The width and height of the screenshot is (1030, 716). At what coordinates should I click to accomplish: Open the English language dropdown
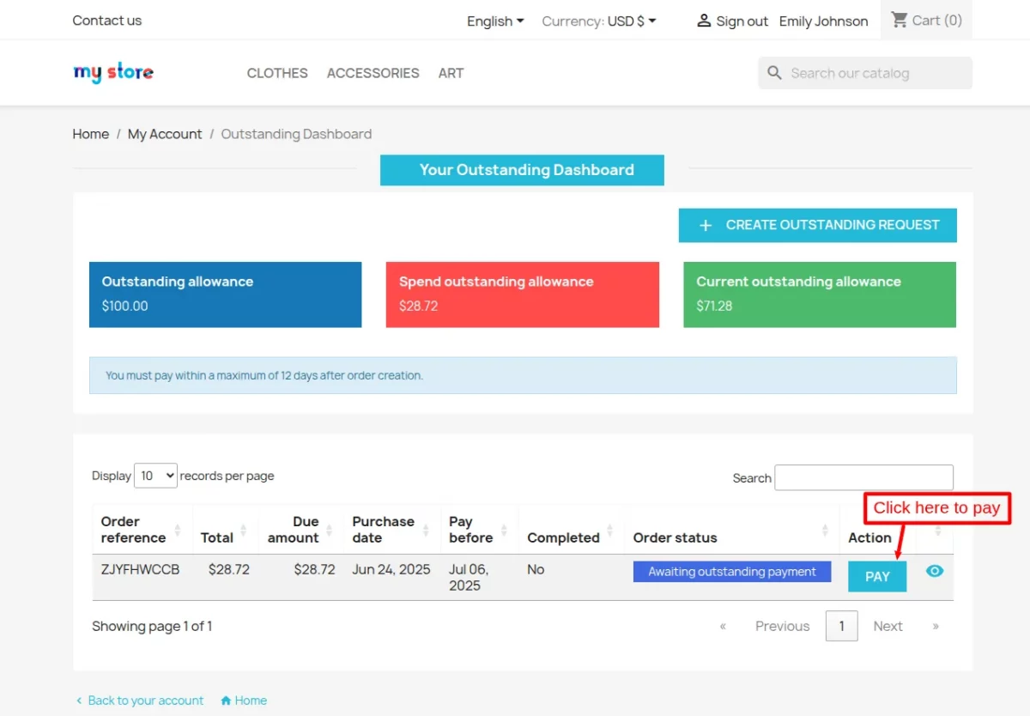[495, 21]
